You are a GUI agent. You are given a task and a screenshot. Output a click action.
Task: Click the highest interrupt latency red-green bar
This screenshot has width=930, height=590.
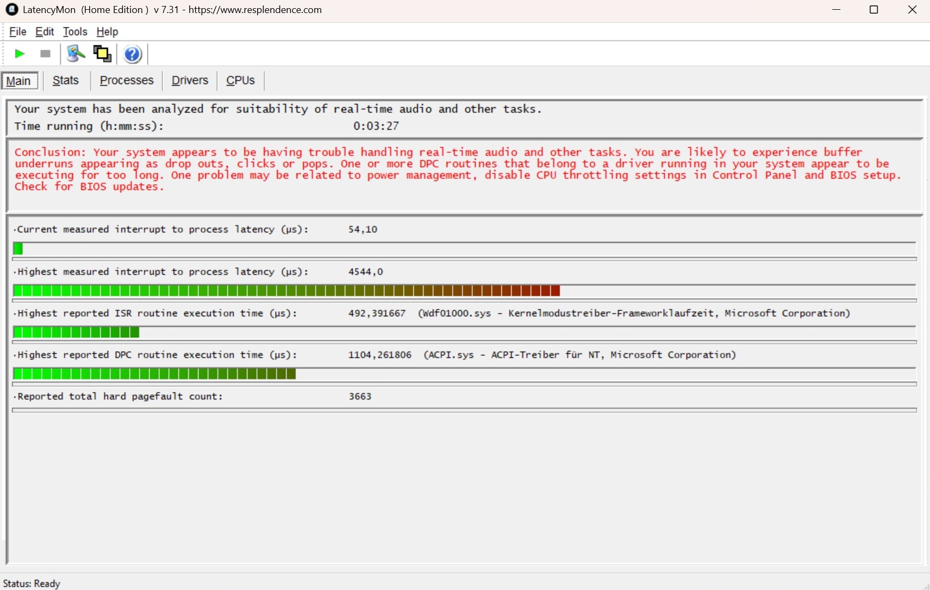[x=286, y=291]
